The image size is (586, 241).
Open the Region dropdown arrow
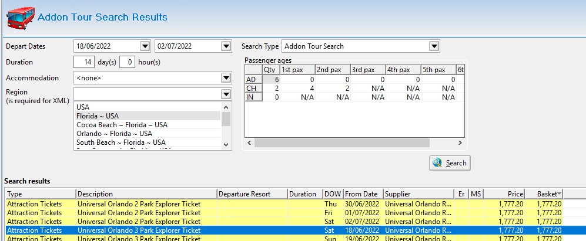point(225,94)
